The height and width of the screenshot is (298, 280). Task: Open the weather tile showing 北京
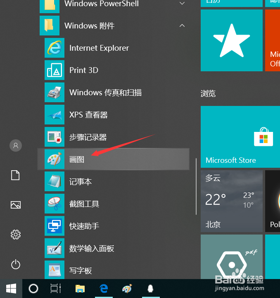coord(232,201)
